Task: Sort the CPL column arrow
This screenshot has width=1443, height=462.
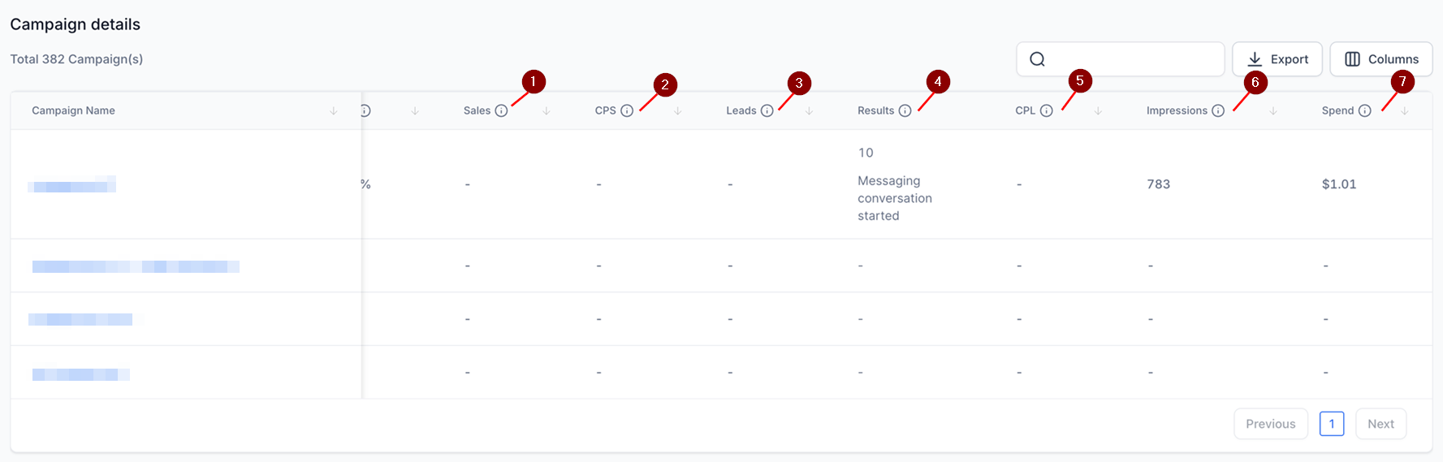Action: [1098, 110]
